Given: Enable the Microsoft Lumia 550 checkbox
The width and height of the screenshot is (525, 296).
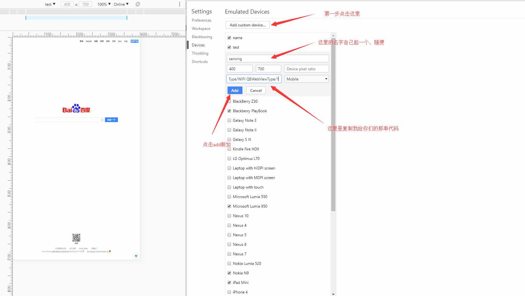Looking at the screenshot, I should coord(229,196).
